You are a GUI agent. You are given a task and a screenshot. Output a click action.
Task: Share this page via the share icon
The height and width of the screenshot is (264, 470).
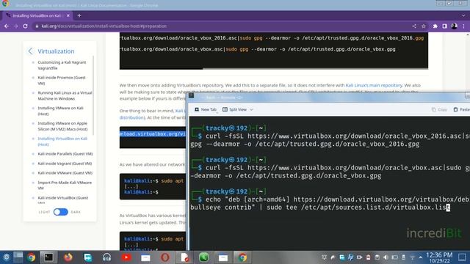414,26
